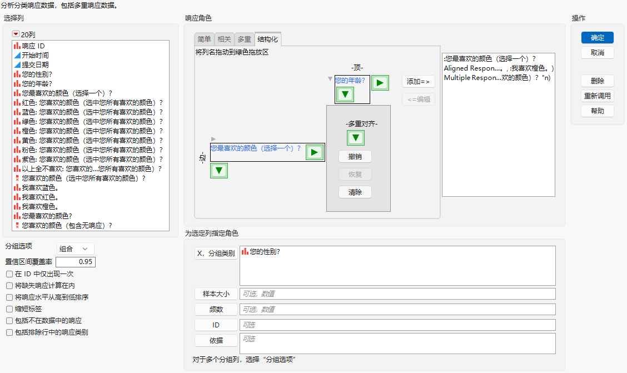Click the 重新调用 button

click(598, 96)
